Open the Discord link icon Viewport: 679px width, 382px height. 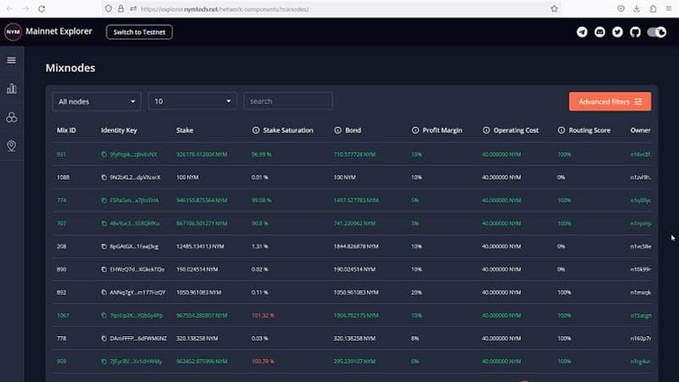click(599, 32)
